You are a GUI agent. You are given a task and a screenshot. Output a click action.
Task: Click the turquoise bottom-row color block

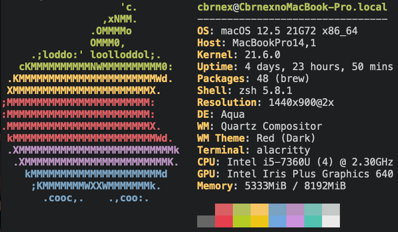[313, 221]
